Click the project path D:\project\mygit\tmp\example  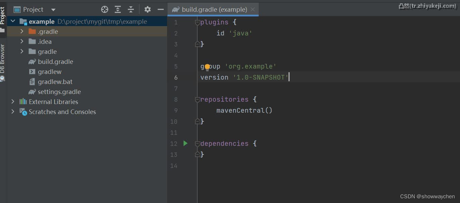(x=102, y=22)
